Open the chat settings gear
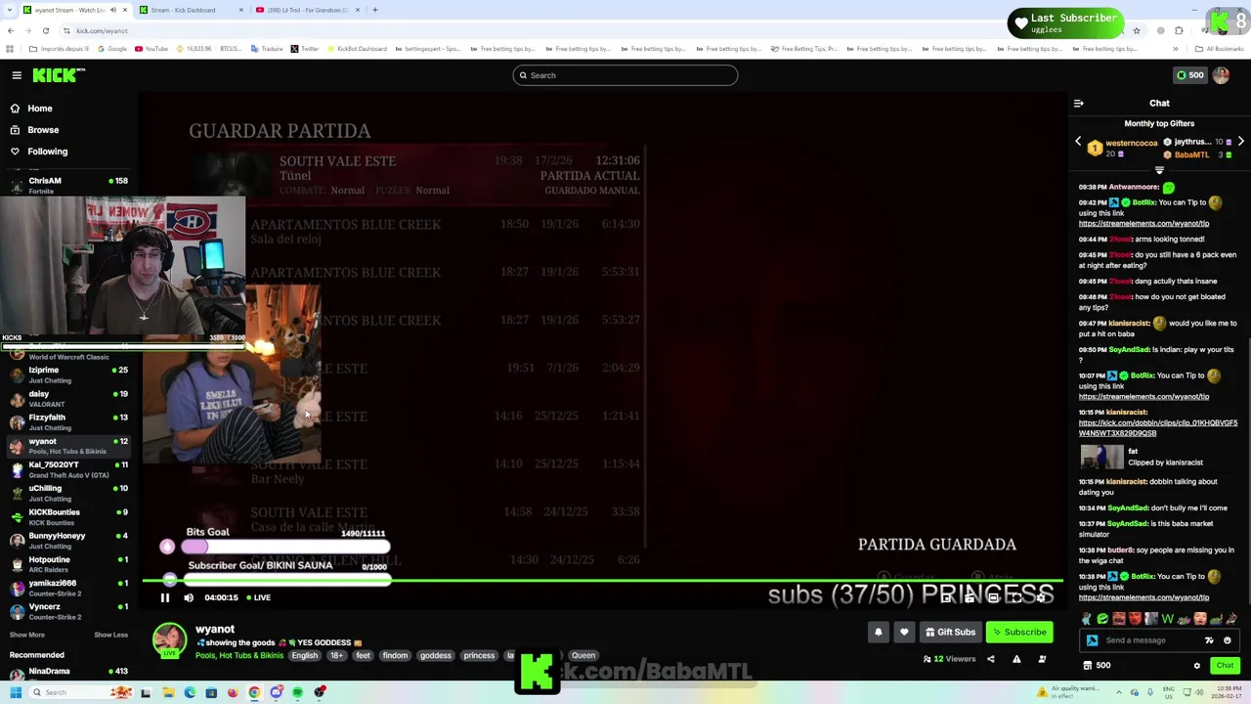The height and width of the screenshot is (704, 1251). (1196, 666)
